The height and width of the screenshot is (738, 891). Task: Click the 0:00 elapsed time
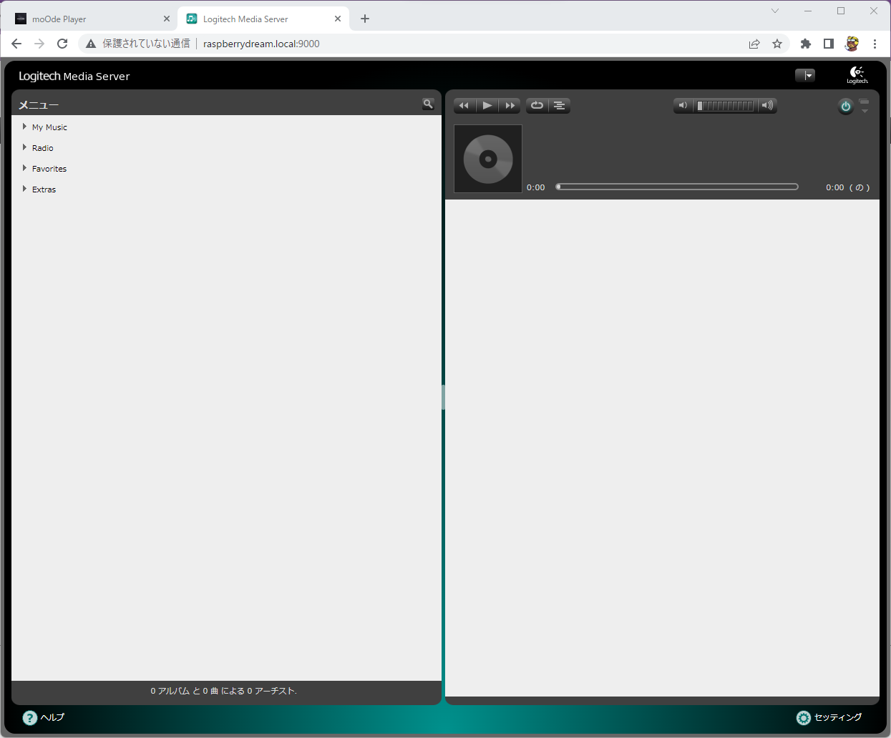[x=536, y=187]
